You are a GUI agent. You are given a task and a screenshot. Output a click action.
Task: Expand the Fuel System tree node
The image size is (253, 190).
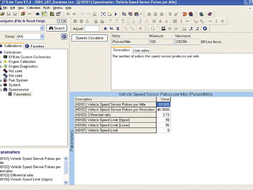click(x=1, y=80)
